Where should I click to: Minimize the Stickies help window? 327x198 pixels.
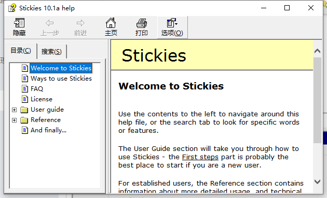pos(264,8)
